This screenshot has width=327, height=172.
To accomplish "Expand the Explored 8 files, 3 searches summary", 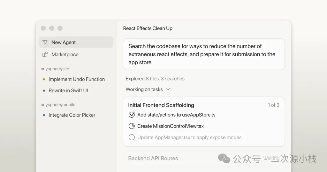I will click(155, 79).
